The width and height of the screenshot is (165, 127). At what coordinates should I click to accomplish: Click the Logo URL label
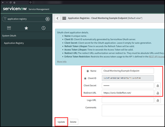pos(92,100)
